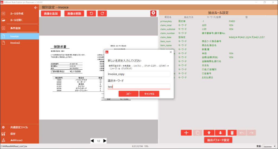Click the back arrow in sidebar
278x149 pixels.
36,8
